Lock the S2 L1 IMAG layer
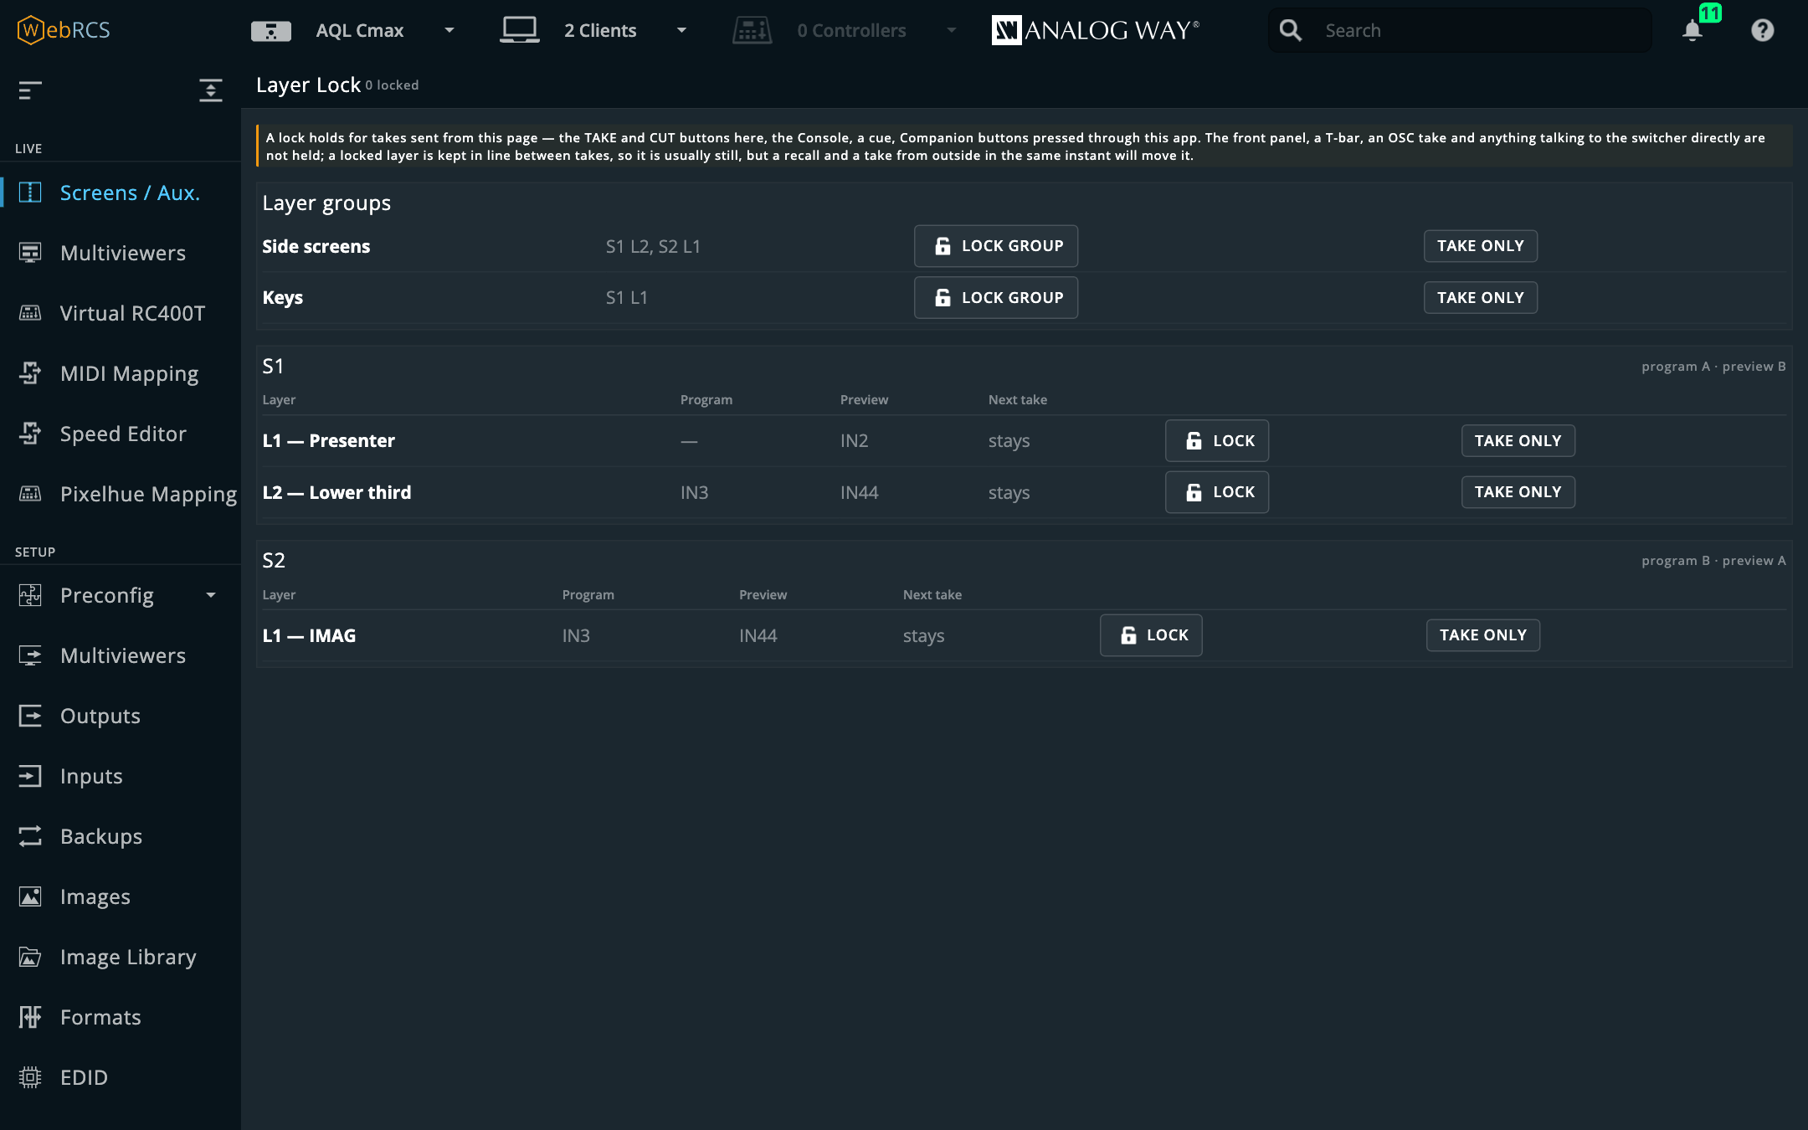1808x1130 pixels. click(x=1150, y=635)
